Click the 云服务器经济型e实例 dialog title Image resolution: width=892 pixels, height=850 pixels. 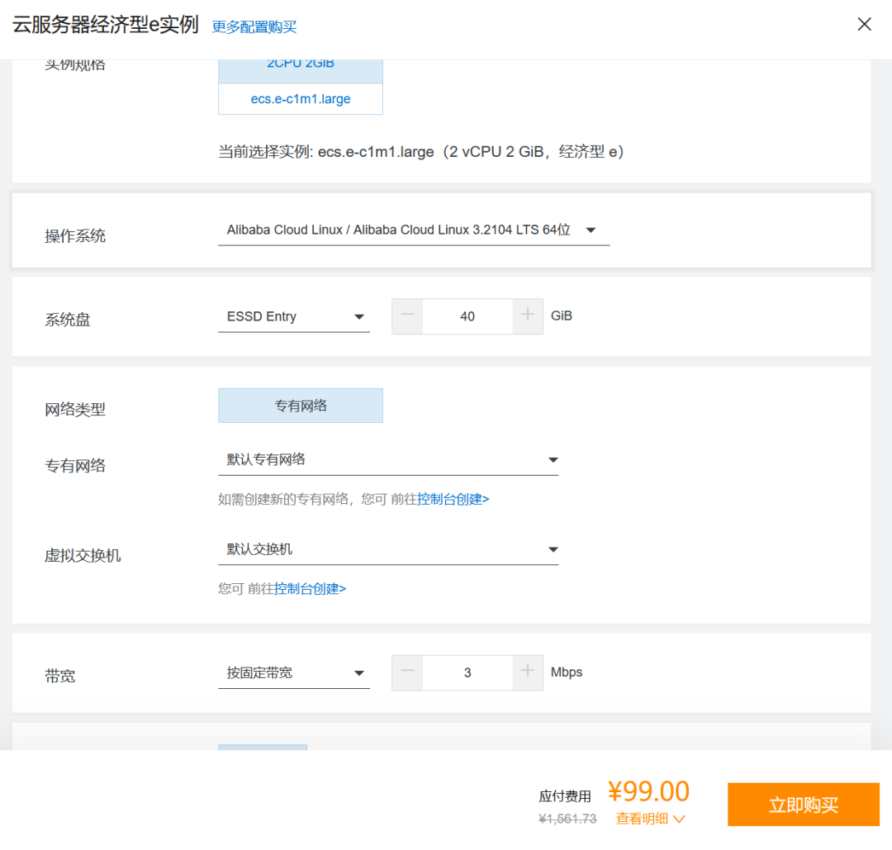point(105,25)
